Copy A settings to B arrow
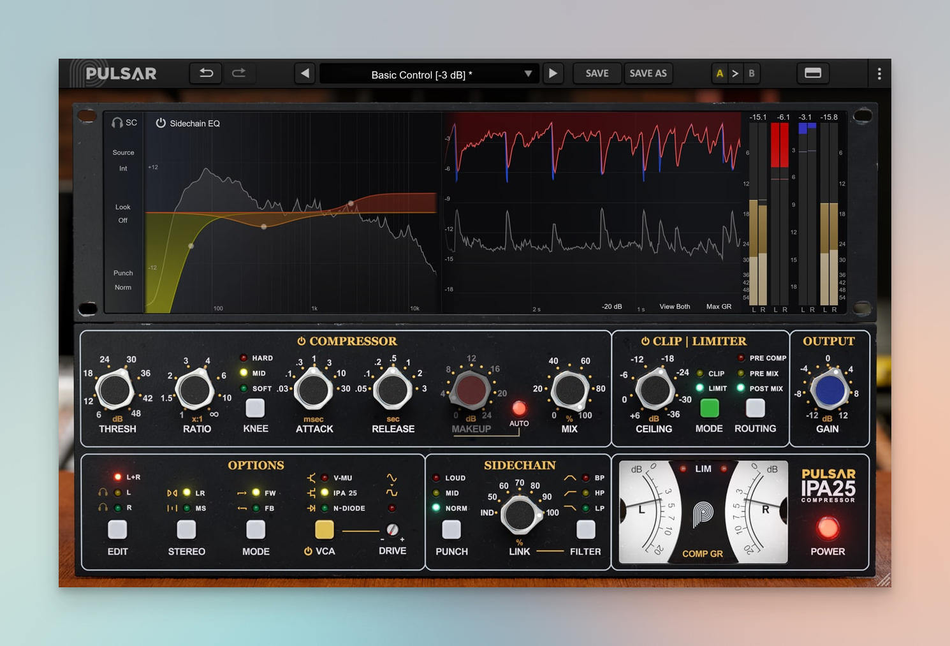This screenshot has height=646, width=950. [735, 73]
